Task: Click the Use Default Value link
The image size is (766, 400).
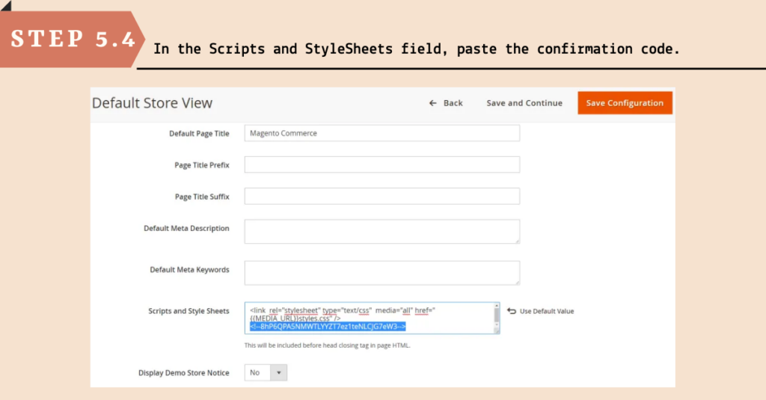Action: (x=547, y=311)
